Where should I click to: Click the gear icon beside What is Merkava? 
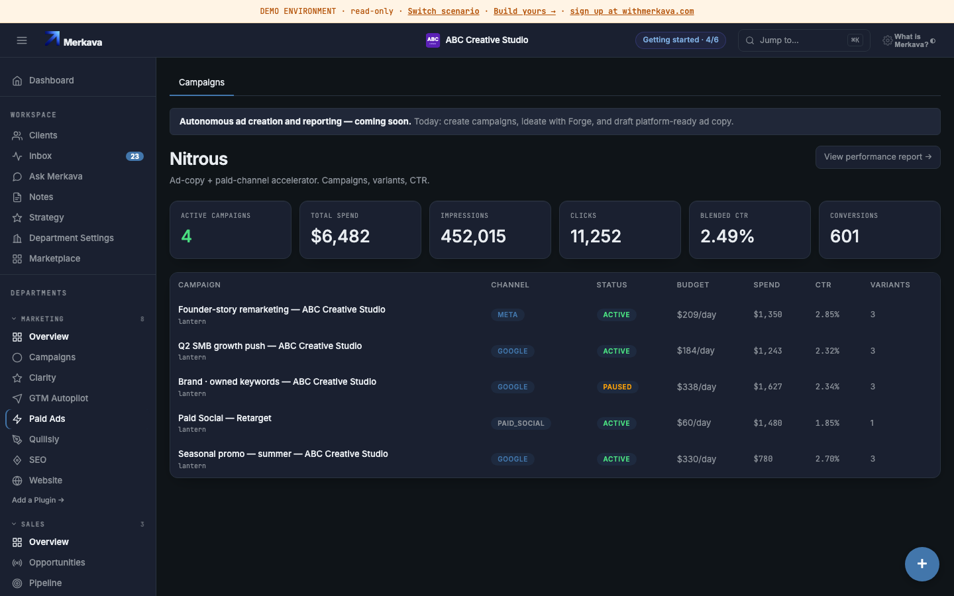(x=887, y=40)
